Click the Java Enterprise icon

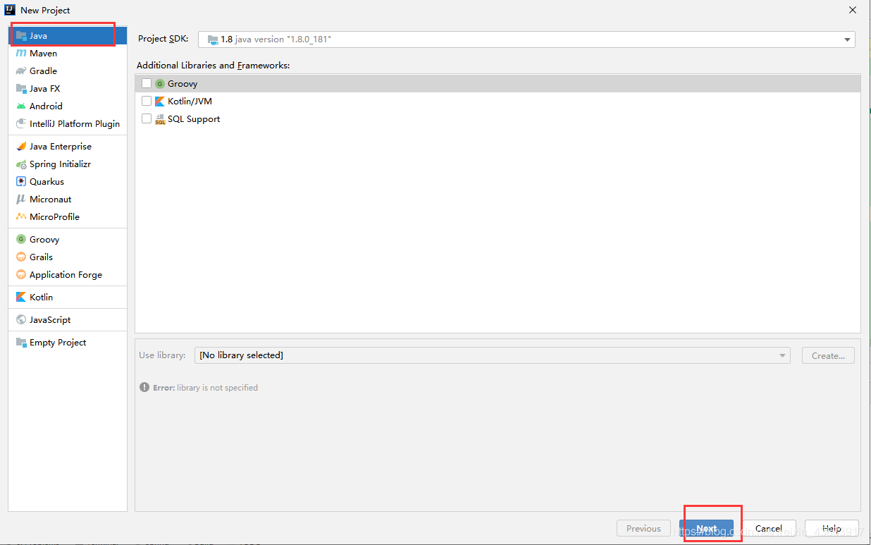point(21,146)
